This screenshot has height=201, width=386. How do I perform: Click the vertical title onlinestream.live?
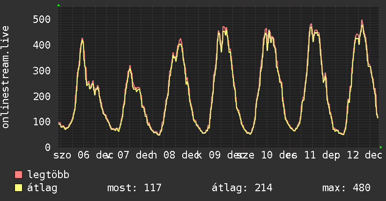point(5,77)
